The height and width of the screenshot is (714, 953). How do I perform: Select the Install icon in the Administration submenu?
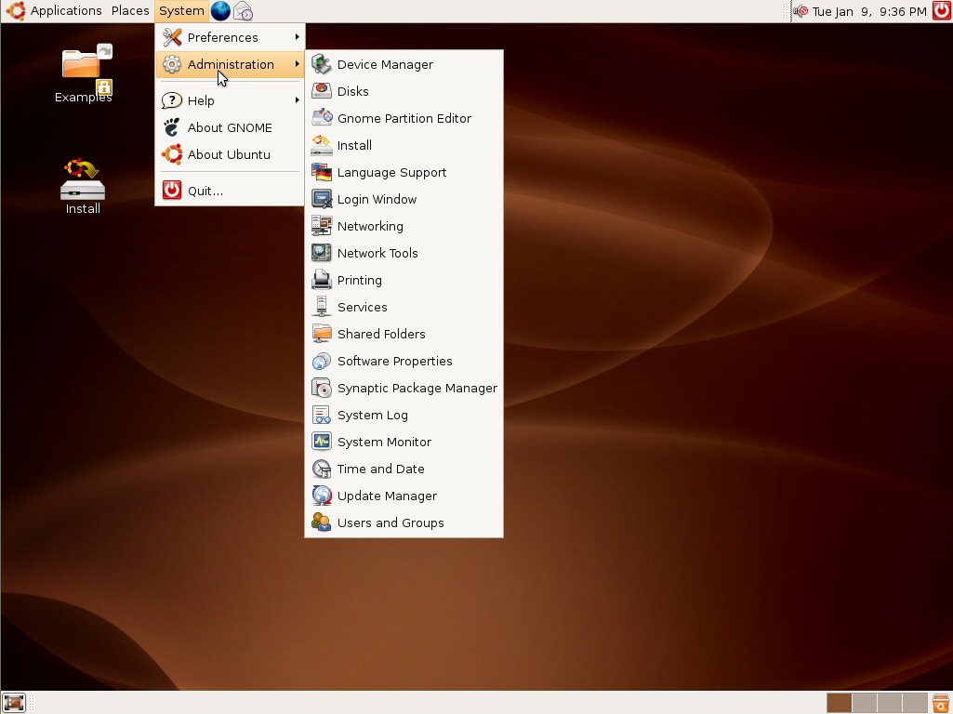pos(322,145)
